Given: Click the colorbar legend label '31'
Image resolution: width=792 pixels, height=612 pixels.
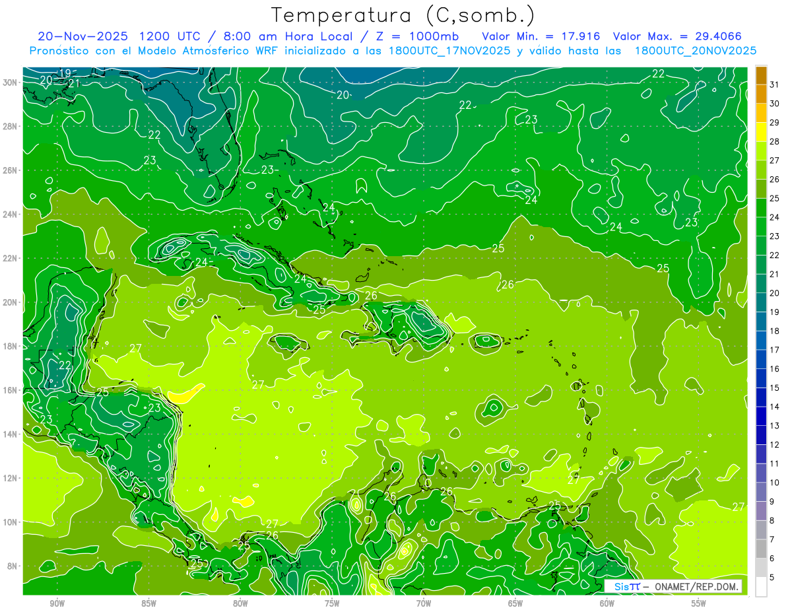Looking at the screenshot, I should click(x=774, y=85).
